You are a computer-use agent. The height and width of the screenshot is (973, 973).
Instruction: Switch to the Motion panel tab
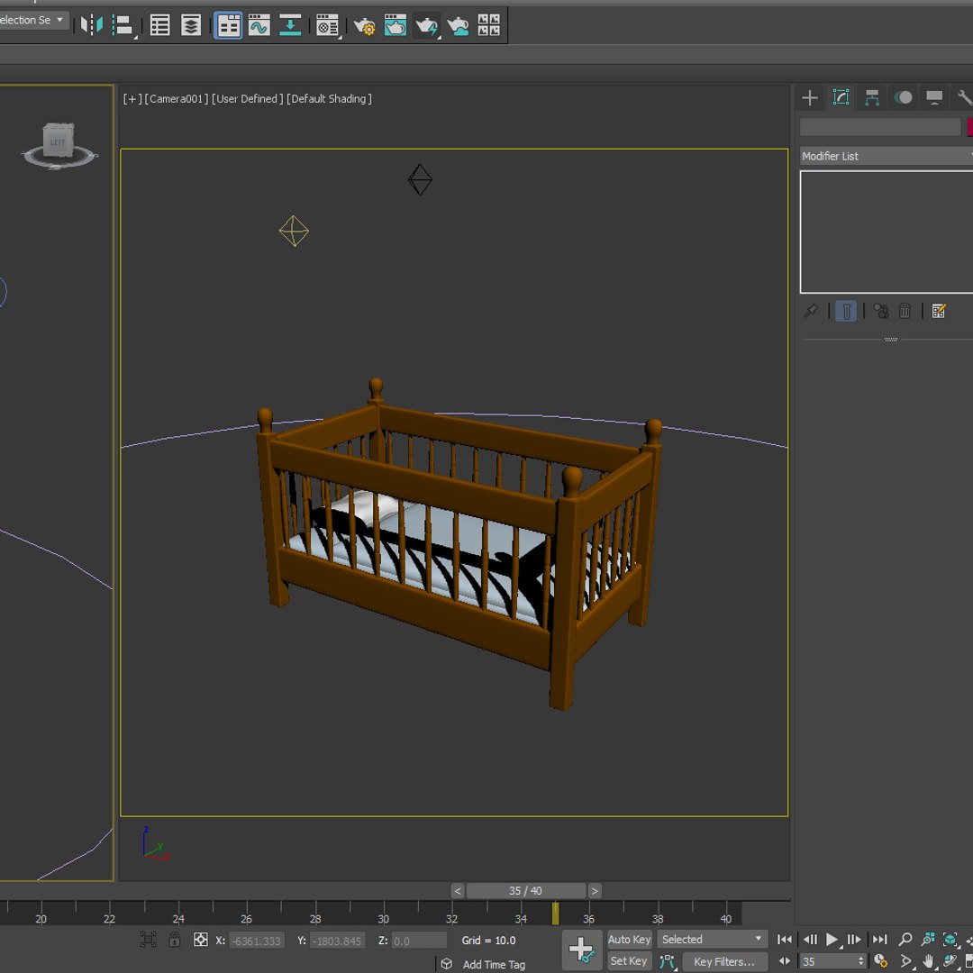pyautogui.click(x=904, y=97)
